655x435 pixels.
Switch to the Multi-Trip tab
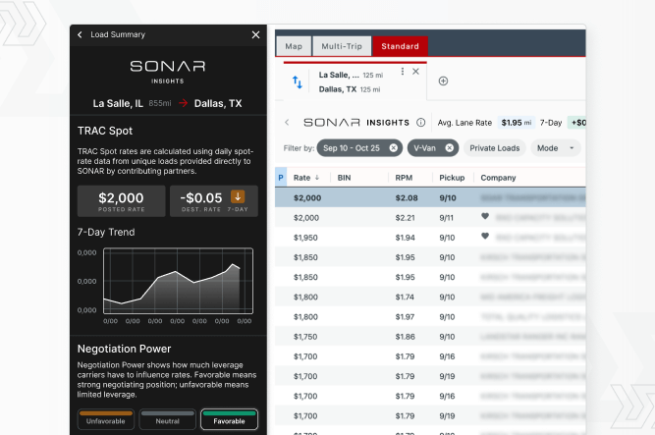click(x=342, y=46)
